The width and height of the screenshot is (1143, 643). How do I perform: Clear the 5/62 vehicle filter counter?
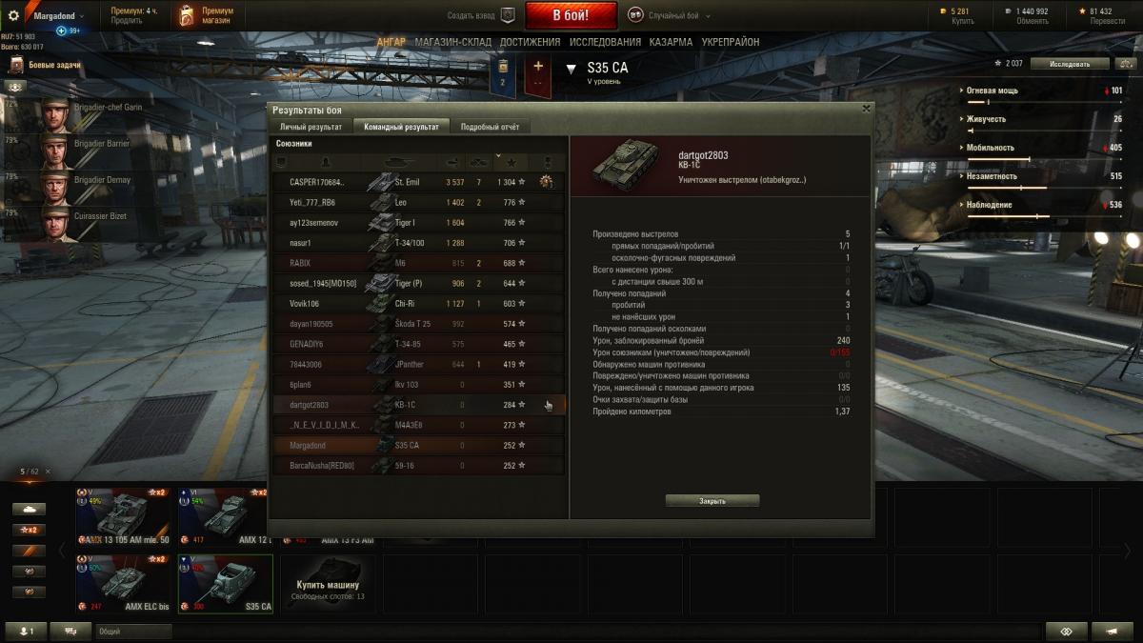(48, 472)
